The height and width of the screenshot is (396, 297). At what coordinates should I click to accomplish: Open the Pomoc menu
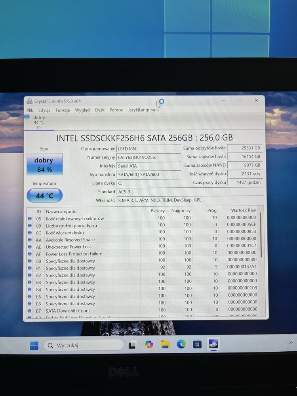pos(116,110)
